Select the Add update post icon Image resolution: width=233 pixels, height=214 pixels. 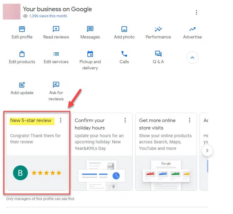pos(22,85)
